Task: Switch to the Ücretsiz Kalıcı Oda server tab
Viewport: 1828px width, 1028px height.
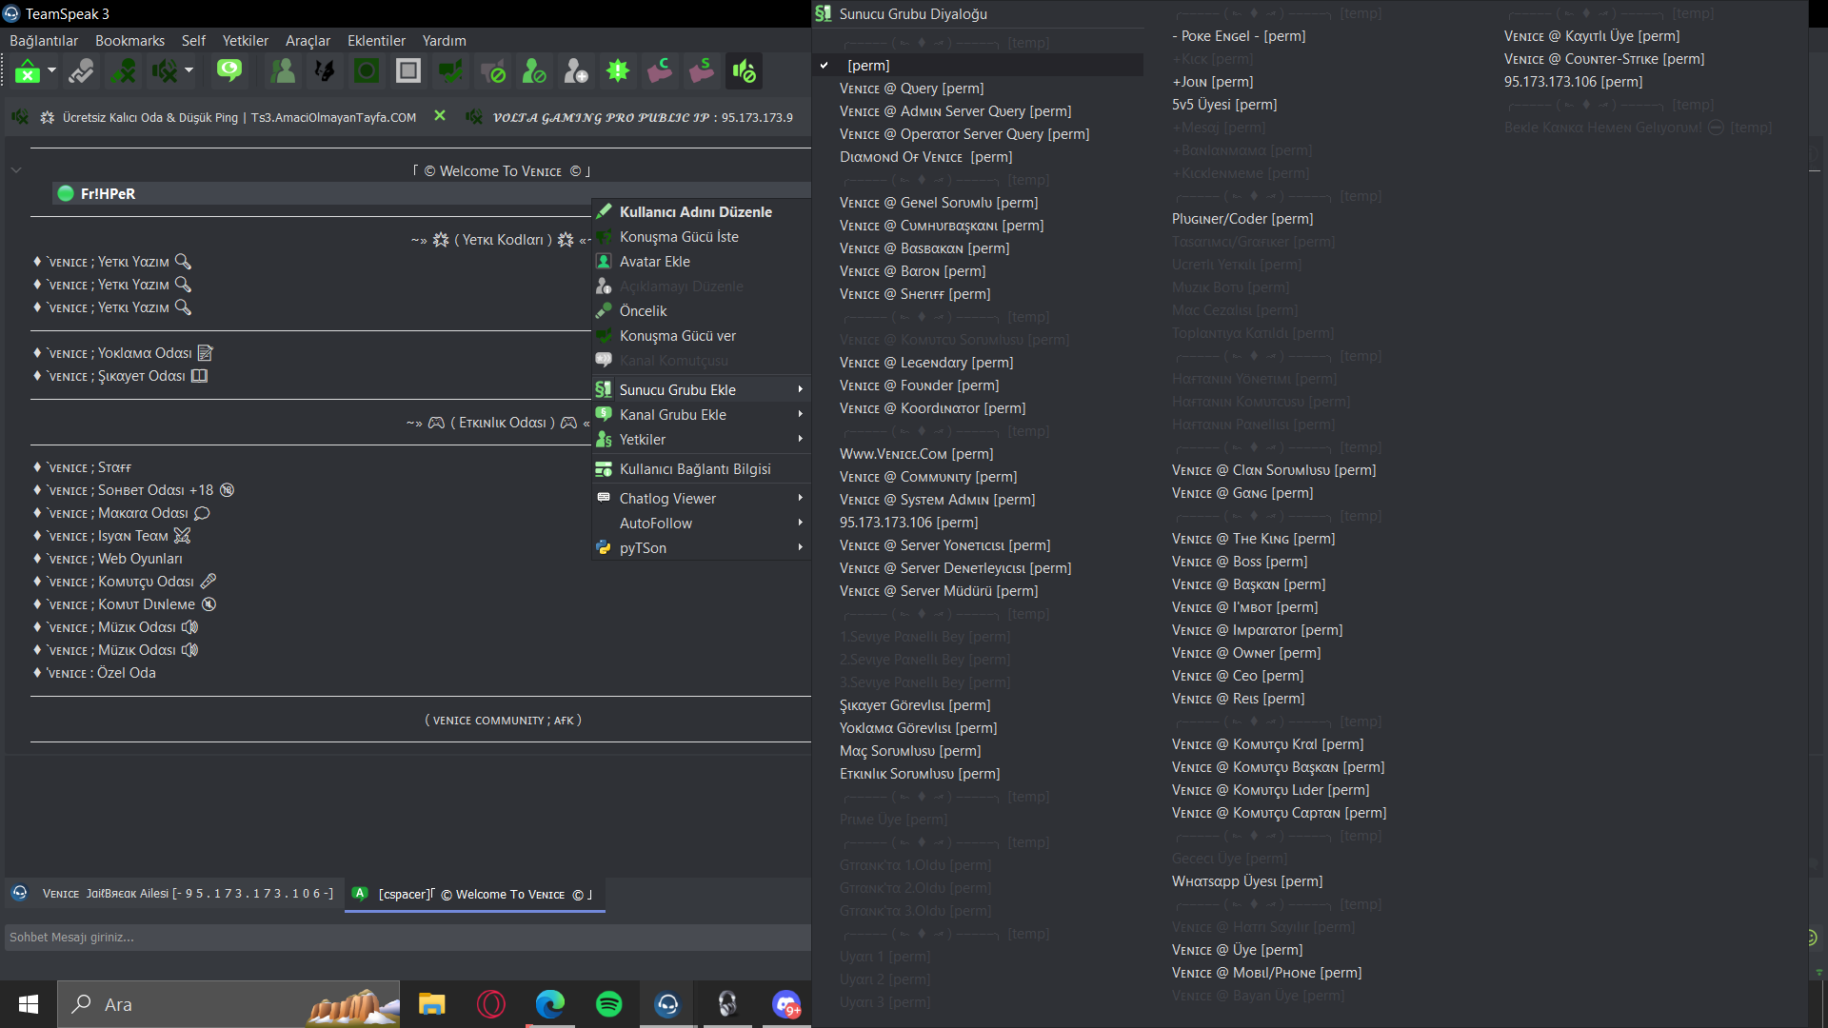Action: click(228, 117)
